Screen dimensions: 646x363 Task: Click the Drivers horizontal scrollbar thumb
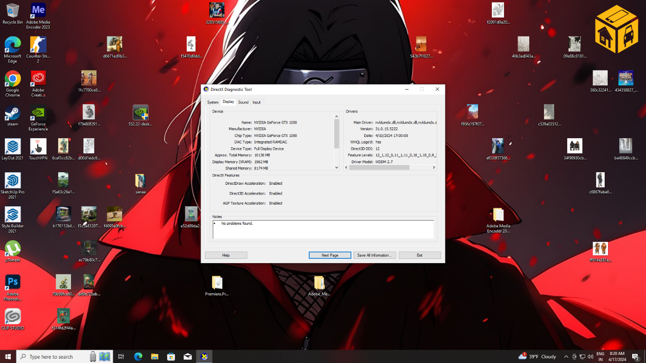pyautogui.click(x=379, y=168)
